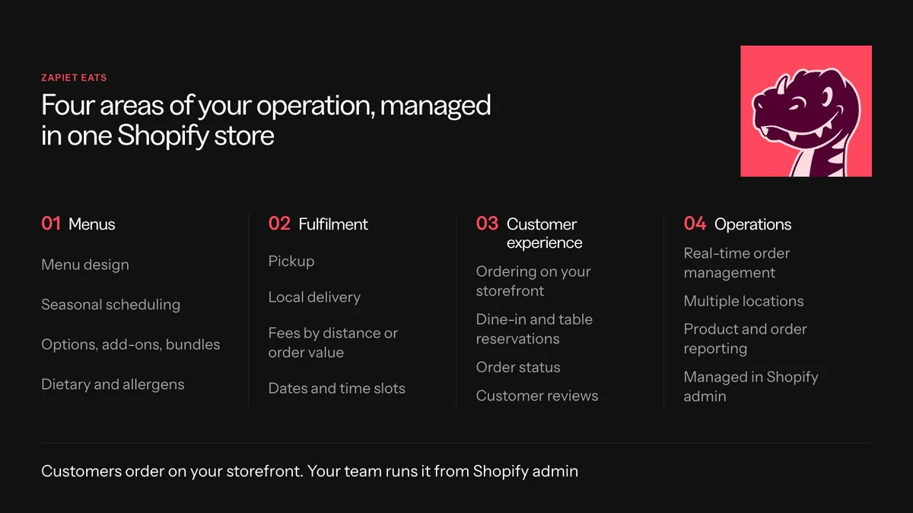
Task: Click the Zapiet Eats dinosaur logo
Action: [x=806, y=111]
